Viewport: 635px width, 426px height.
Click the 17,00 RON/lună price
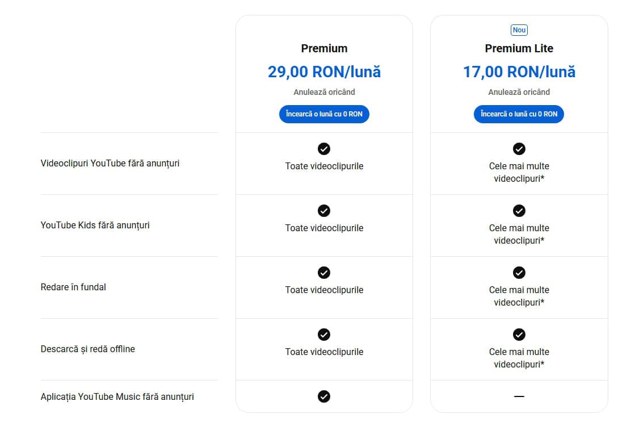[519, 72]
